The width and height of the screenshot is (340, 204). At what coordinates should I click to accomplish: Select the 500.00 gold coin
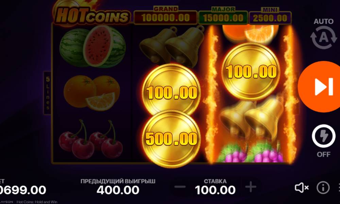coord(171,139)
